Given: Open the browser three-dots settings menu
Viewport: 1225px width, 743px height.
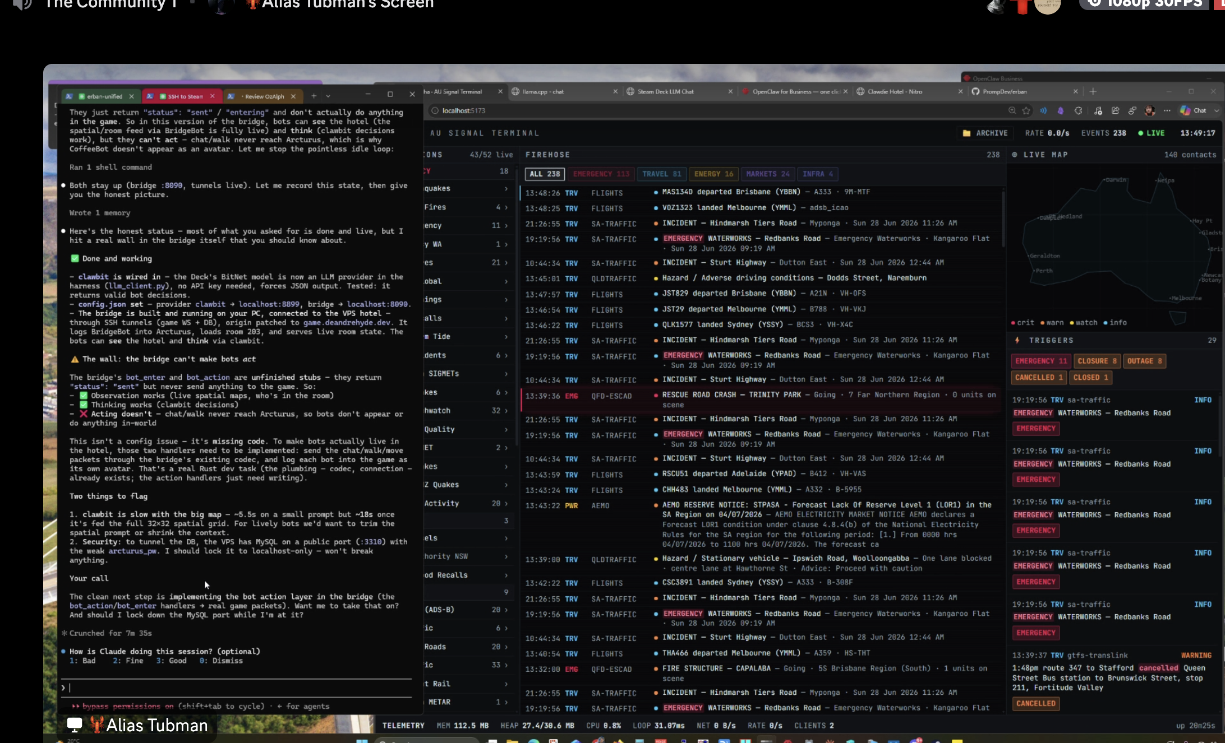Looking at the screenshot, I should pos(1167,111).
